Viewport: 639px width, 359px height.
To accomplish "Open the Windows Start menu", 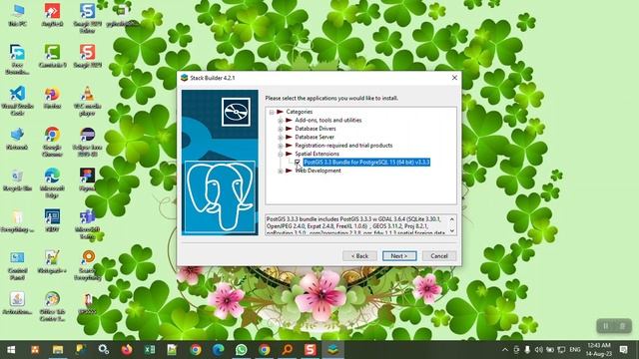I will [x=11, y=350].
